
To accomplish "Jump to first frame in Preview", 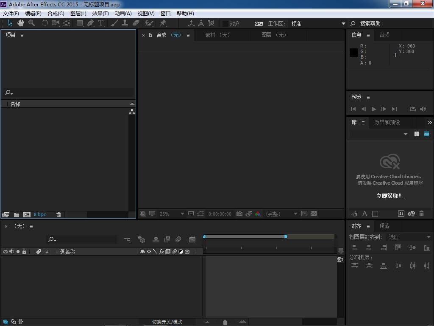I will click(353, 109).
